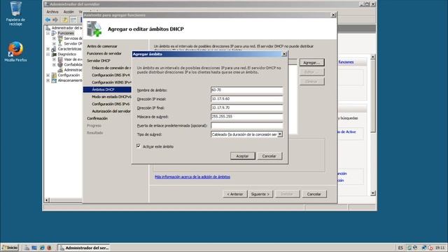The image size is (448, 252).
Task: Select Antes de comenzar wizard step
Action: point(102,46)
